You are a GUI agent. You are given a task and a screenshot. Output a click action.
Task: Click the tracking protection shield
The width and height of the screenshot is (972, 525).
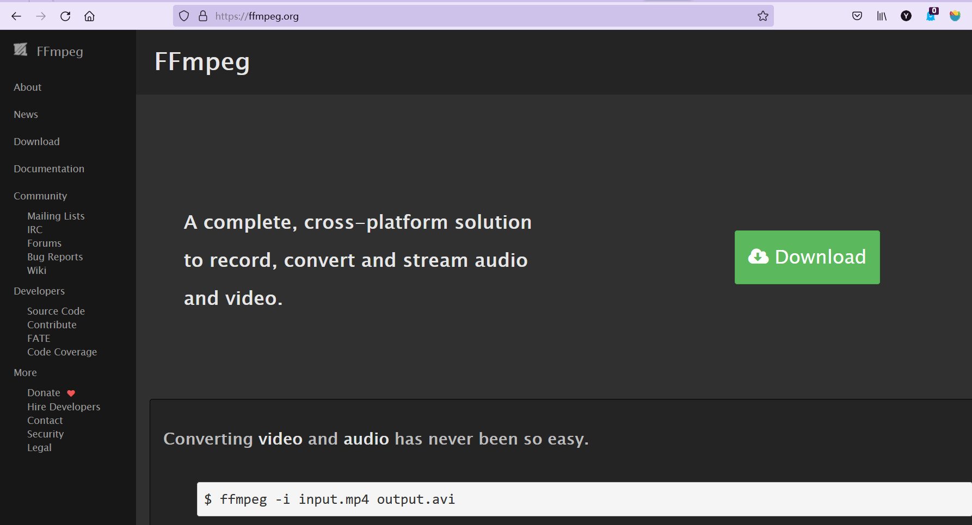tap(184, 16)
